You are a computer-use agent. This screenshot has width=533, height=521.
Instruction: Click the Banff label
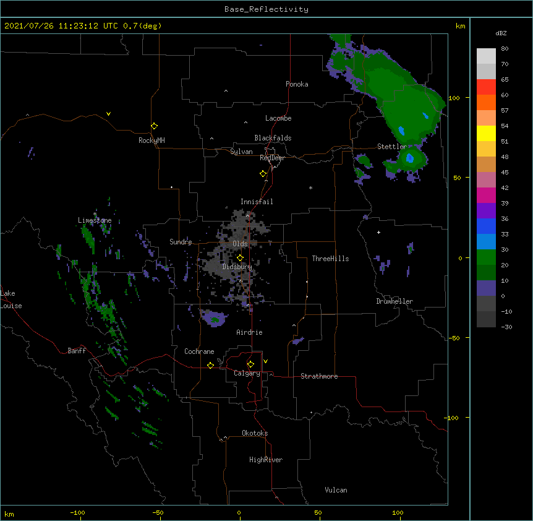click(x=77, y=351)
